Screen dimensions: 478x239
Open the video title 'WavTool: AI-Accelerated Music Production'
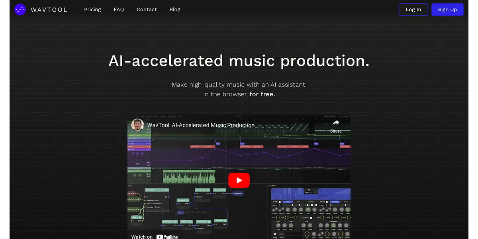201,125
